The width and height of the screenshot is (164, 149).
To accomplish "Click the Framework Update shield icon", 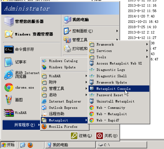I will (92, 82).
